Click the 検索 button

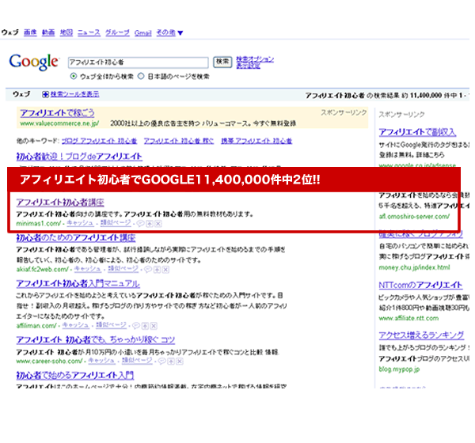222,62
